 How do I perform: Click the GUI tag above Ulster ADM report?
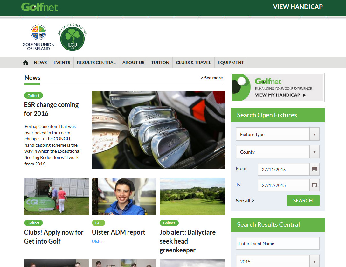click(x=98, y=223)
